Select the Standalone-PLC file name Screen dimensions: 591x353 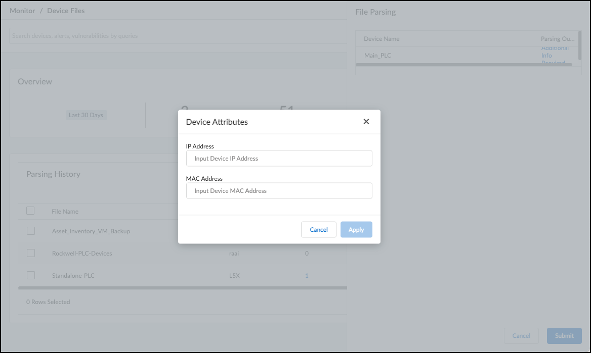coord(73,275)
